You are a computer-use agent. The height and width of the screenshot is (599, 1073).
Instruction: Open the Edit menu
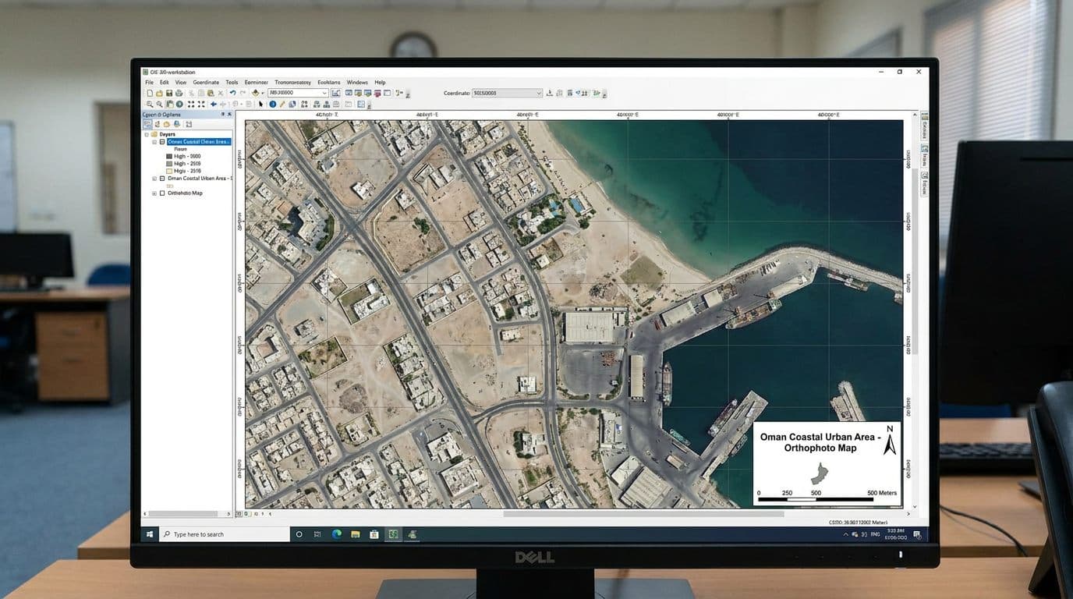(164, 82)
